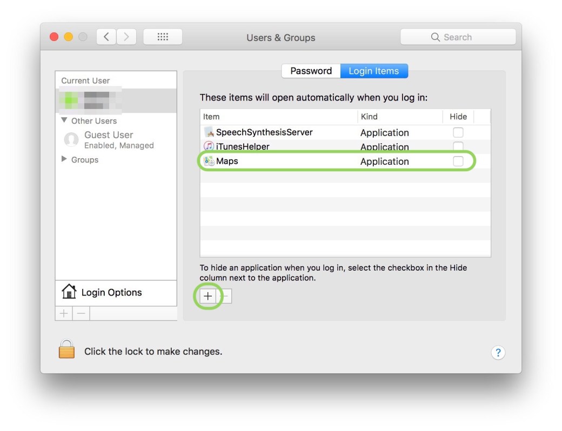Select the Login Items tab
The width and height of the screenshot is (562, 431).
(374, 71)
